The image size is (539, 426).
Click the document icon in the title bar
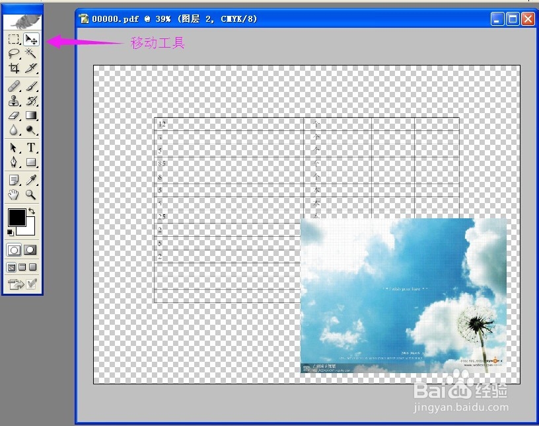(83, 19)
